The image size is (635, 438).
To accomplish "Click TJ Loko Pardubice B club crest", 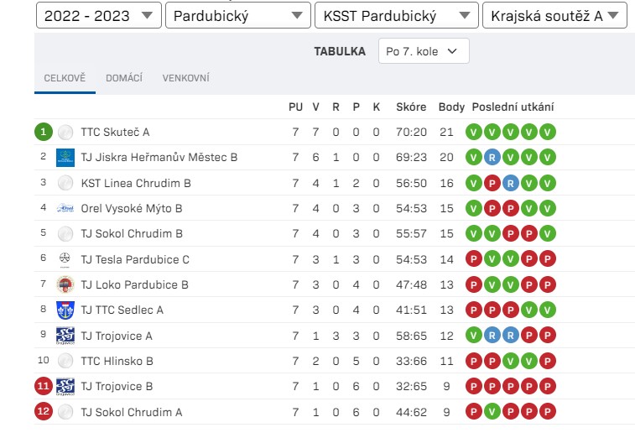I will pos(65,284).
